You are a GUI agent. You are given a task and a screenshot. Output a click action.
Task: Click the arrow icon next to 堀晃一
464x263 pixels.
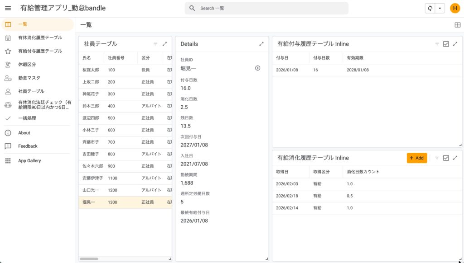point(257,68)
